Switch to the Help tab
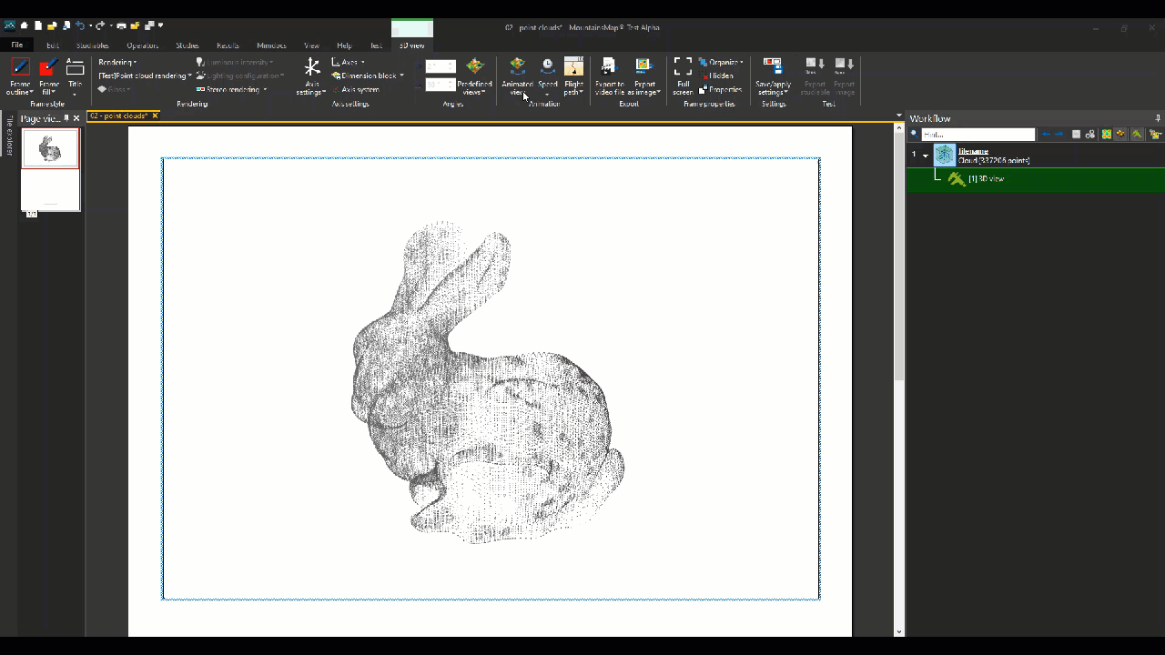The width and height of the screenshot is (1165, 655). coord(344,45)
